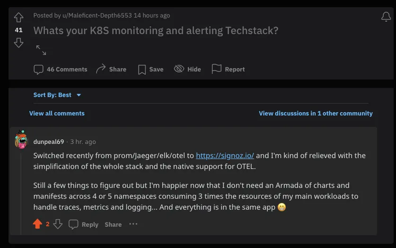The image size is (396, 248).
Task: Open the comment's three-dot more options menu
Action: coord(133,224)
